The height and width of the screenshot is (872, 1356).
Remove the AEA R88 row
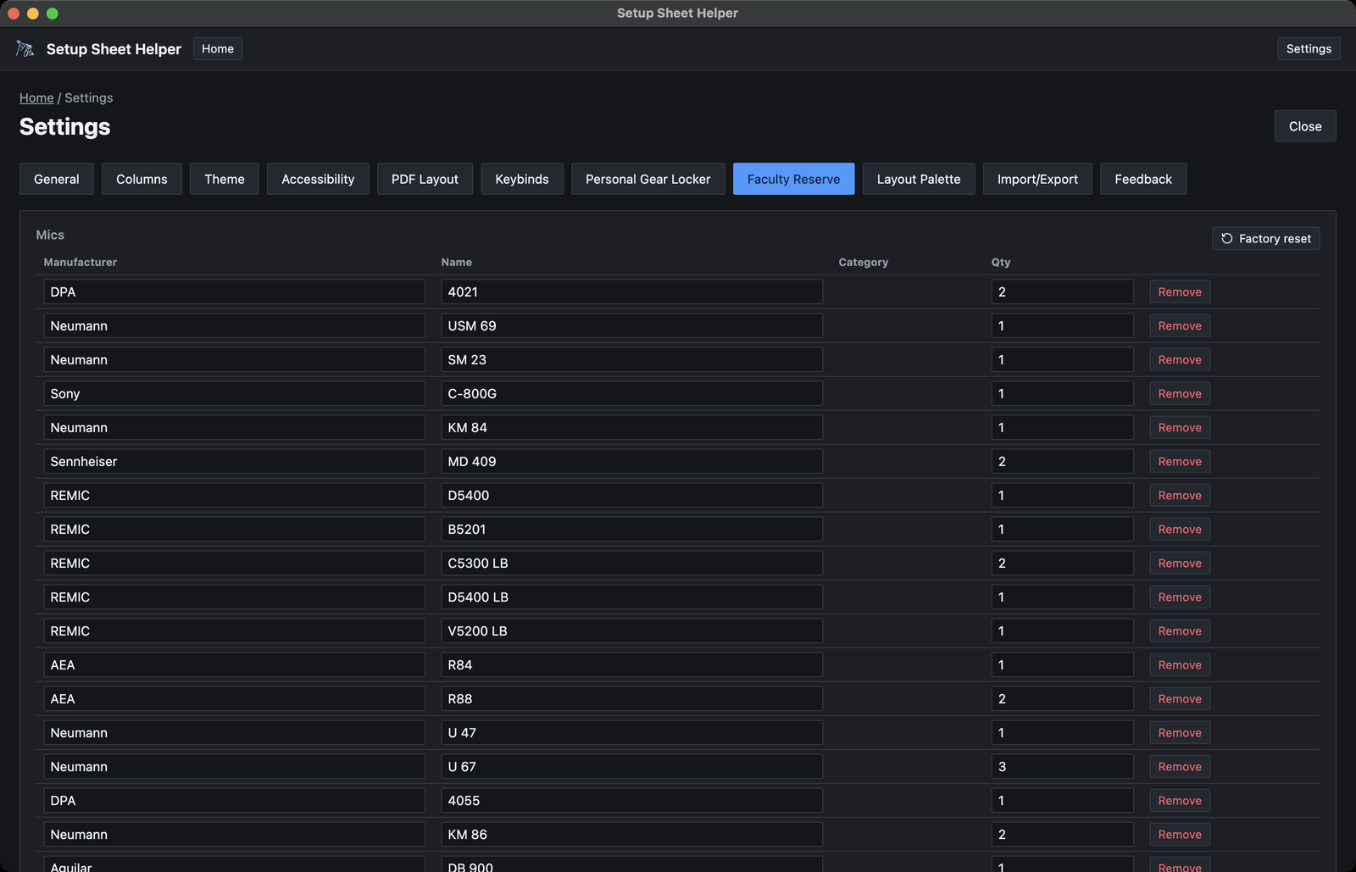[x=1180, y=698]
